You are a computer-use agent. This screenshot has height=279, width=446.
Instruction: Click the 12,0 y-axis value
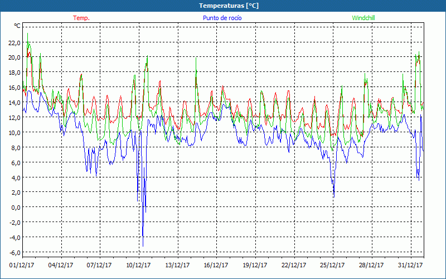click(x=14, y=118)
